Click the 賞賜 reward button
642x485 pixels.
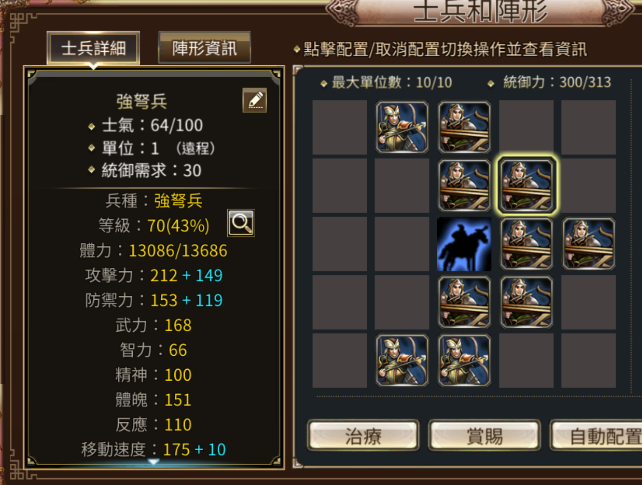(485, 435)
